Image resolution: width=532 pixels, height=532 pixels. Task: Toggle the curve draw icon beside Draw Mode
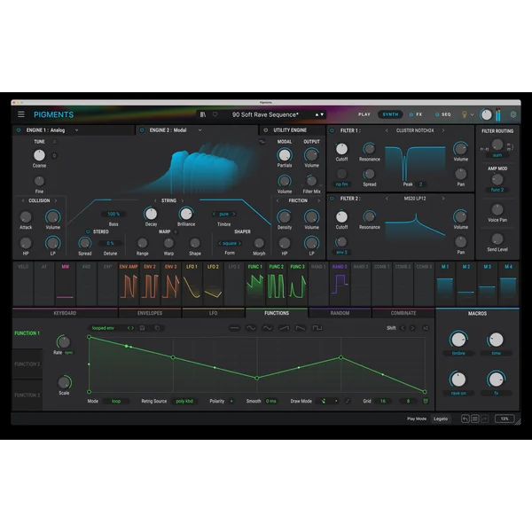[348, 401]
